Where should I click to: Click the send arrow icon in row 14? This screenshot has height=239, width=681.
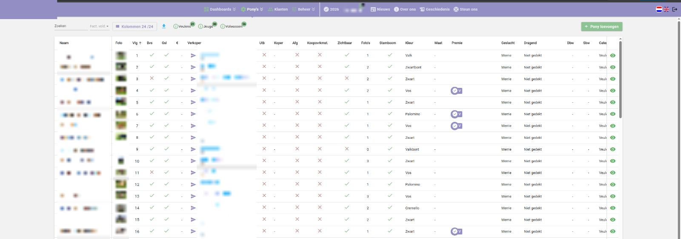pos(193,208)
